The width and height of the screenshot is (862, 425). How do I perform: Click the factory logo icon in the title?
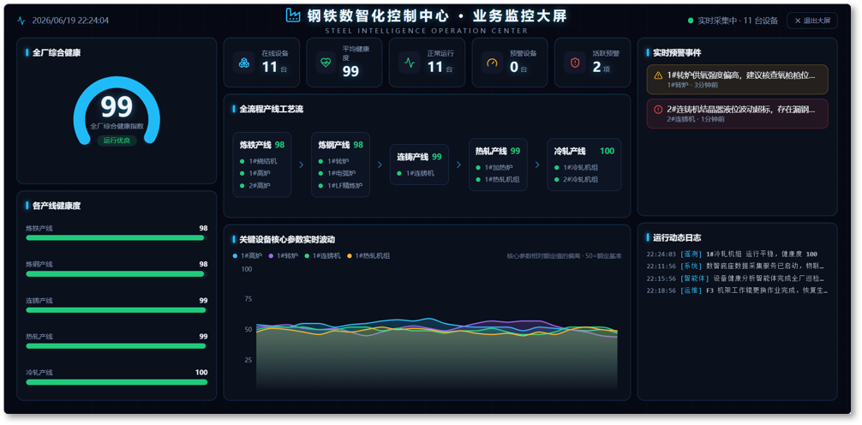coord(293,15)
